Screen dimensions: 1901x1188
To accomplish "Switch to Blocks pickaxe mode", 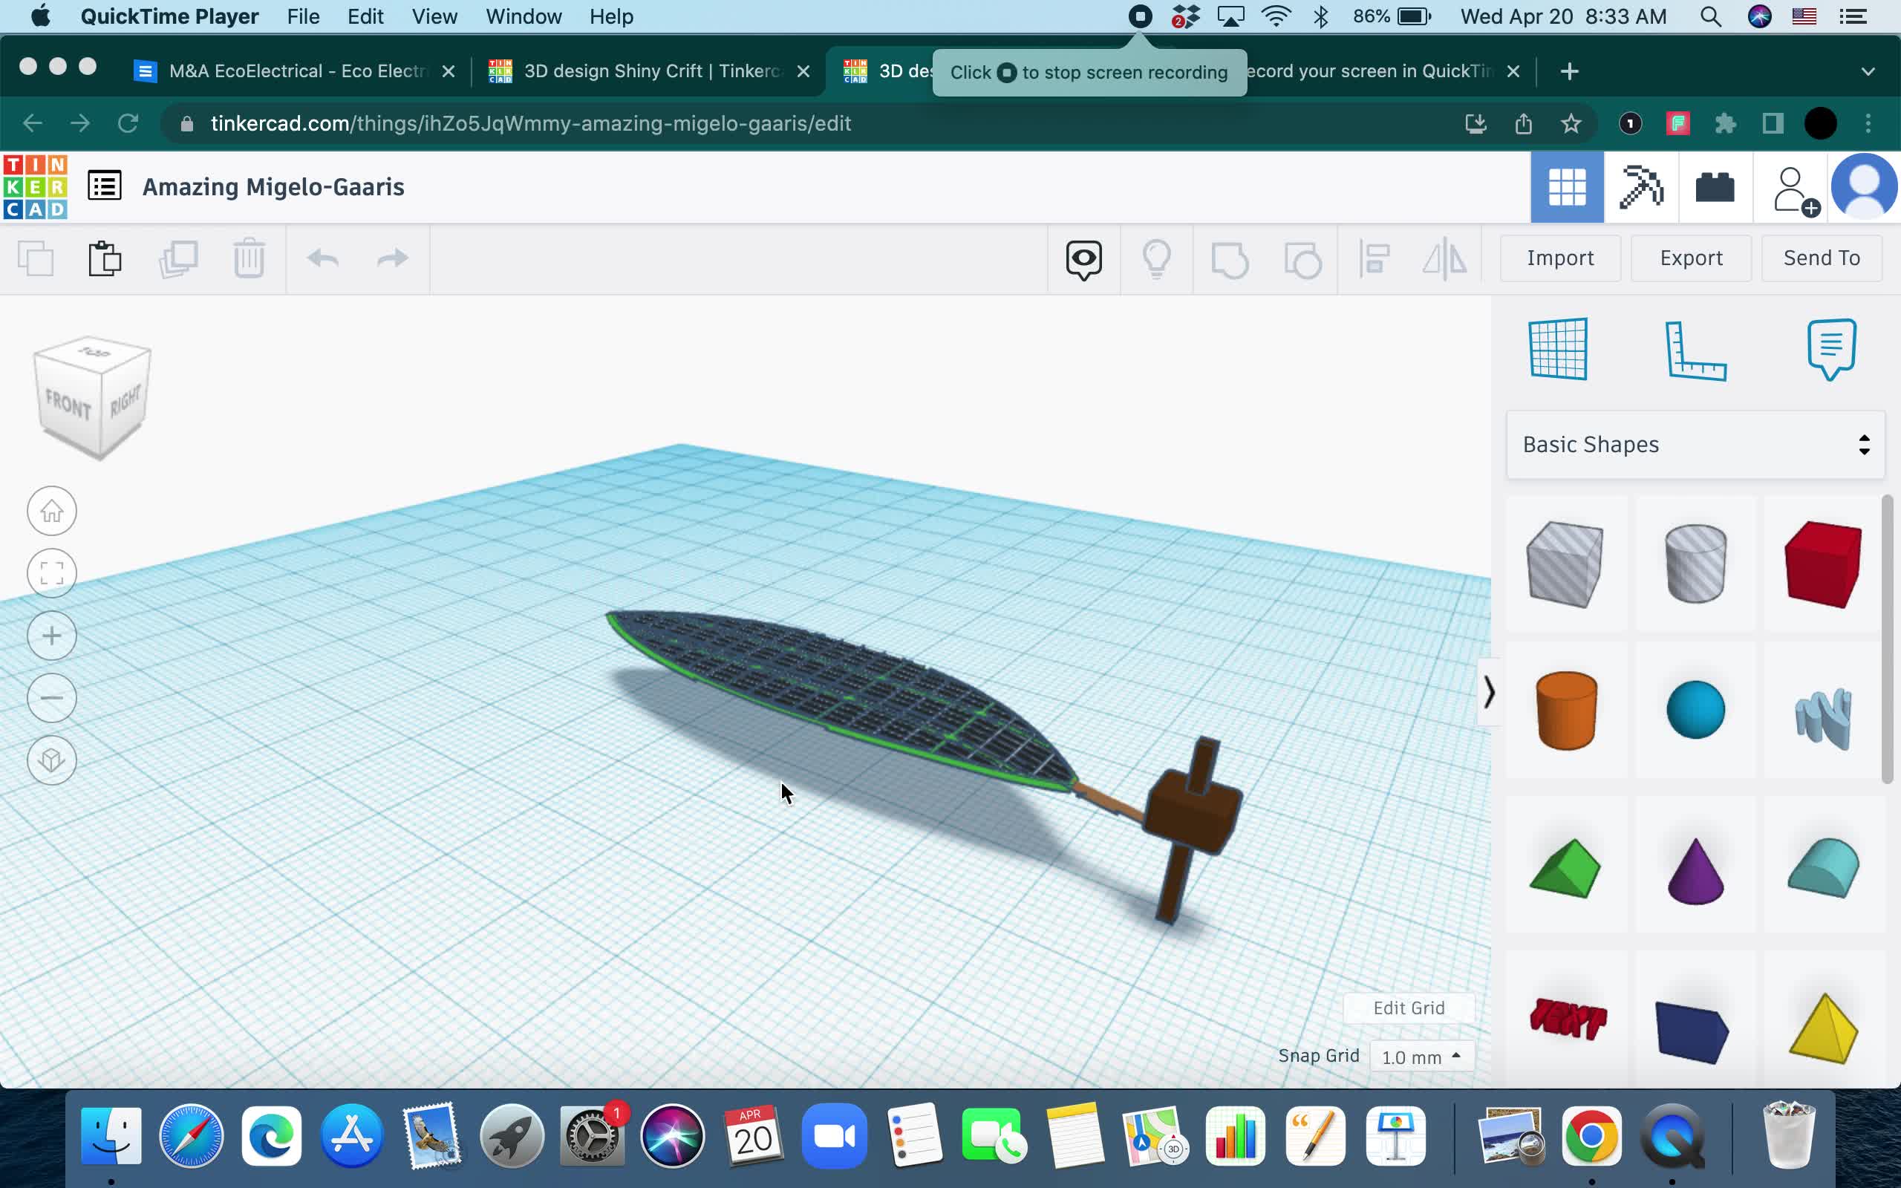I will [1641, 187].
